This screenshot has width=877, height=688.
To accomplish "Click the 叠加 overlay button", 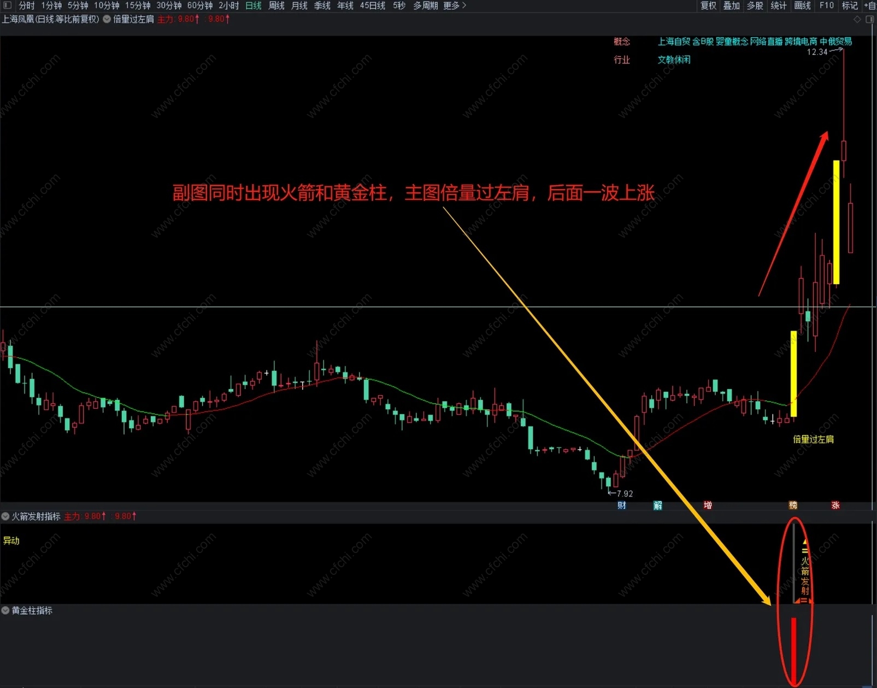I will pyautogui.click(x=732, y=5).
